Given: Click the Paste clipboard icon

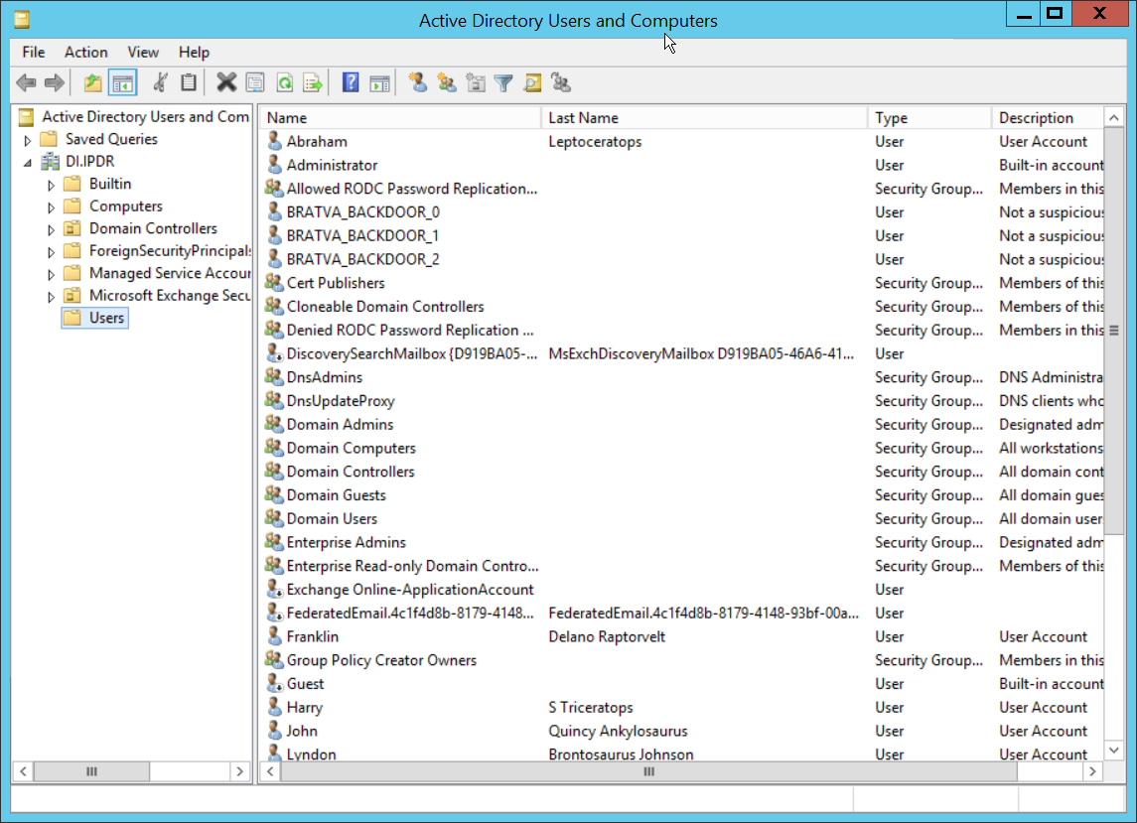Looking at the screenshot, I should (x=189, y=82).
